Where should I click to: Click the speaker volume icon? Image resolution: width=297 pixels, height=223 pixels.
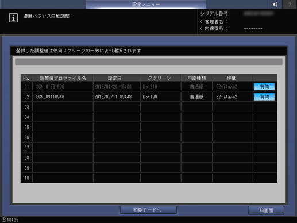[x=275, y=5]
